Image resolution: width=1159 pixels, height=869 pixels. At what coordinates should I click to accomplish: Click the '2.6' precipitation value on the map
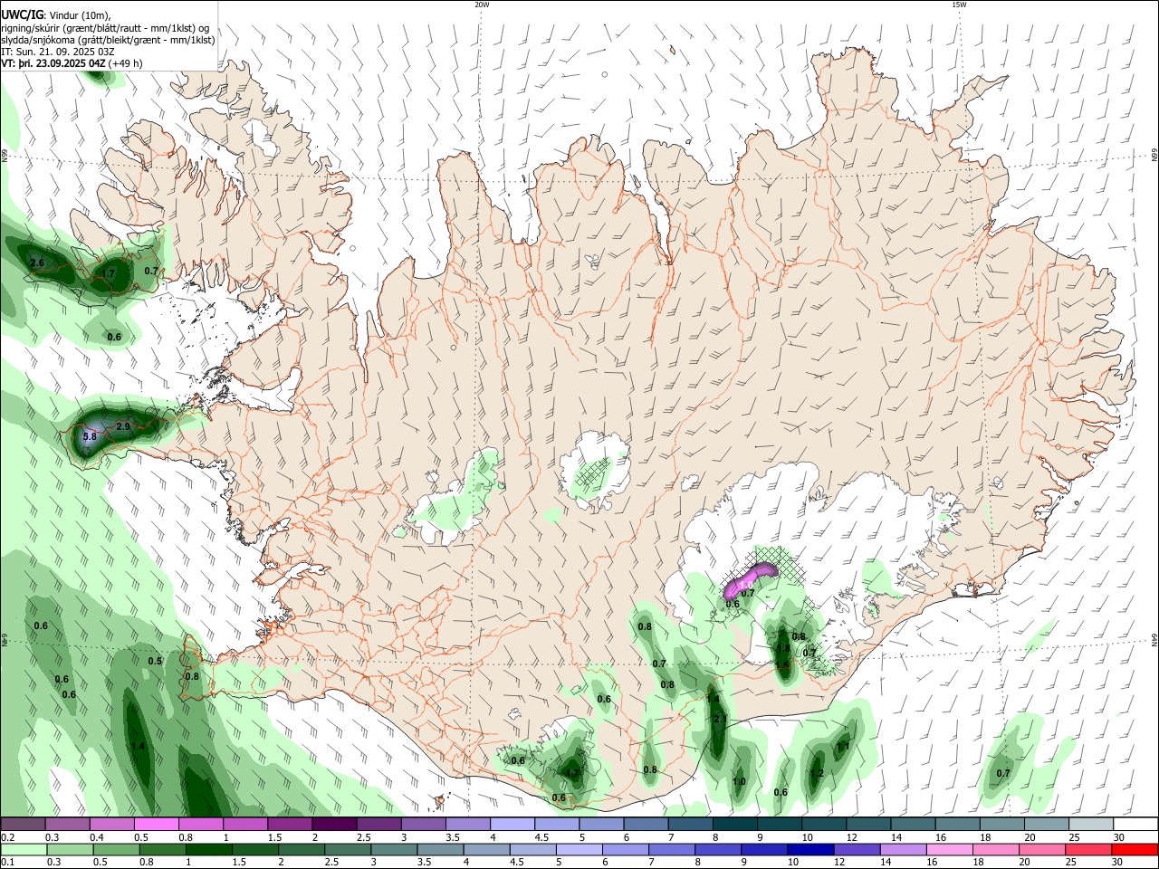[x=37, y=263]
